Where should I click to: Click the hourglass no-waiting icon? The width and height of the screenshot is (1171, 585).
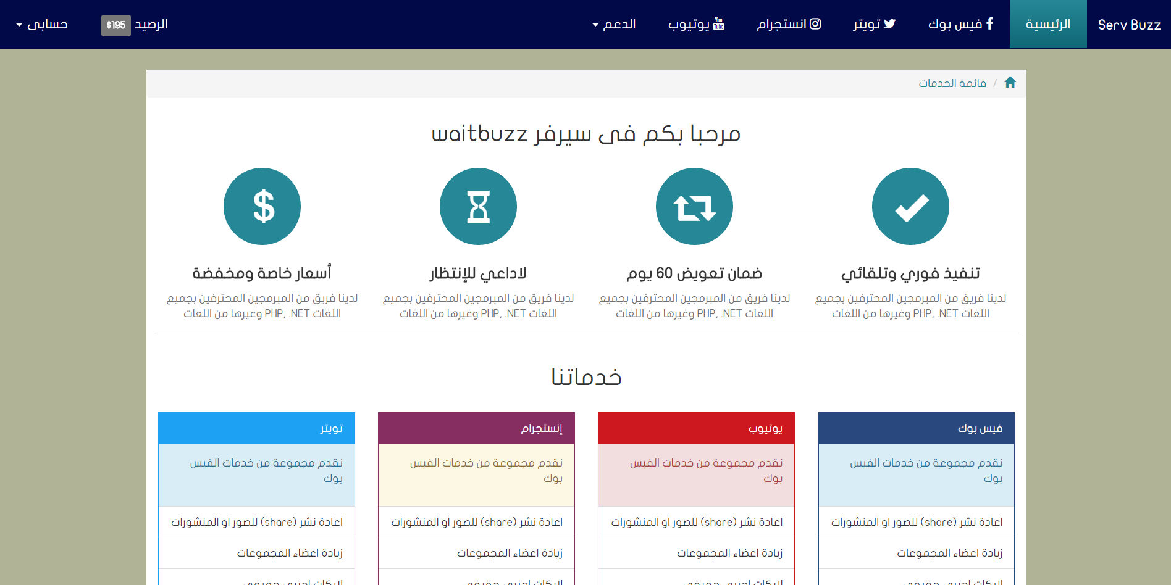pos(478,207)
